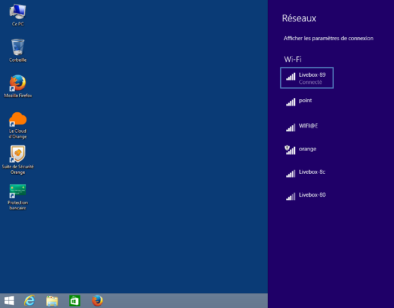Launch Firefox from the taskbar
This screenshot has width=394, height=308.
coord(97,301)
